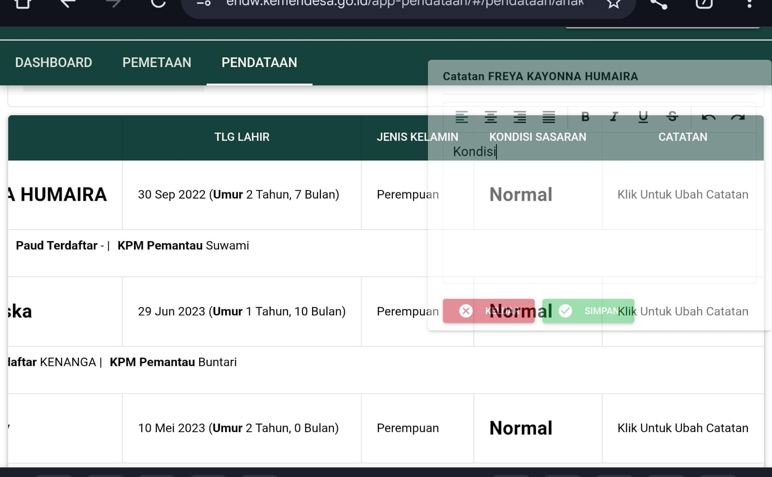Save the note with SIMPAN

[588, 311]
